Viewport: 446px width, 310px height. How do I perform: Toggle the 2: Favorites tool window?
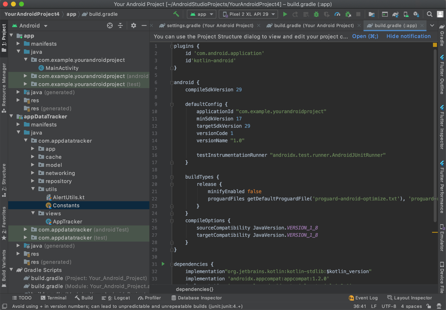(4, 223)
